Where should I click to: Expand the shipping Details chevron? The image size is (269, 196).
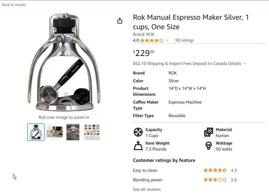click(245, 63)
